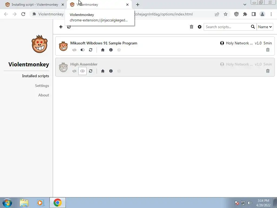Image resolution: width=277 pixels, height=208 pixels.
Task: Toggle the Chrome side panel
Action: pyautogui.click(x=254, y=14)
